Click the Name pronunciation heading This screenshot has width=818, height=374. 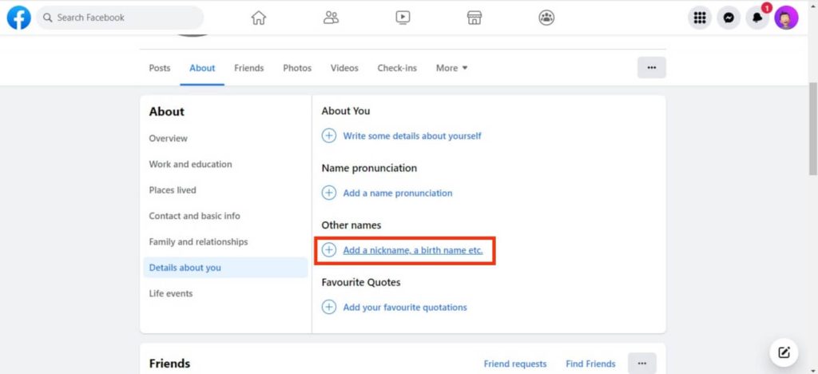[x=369, y=168]
